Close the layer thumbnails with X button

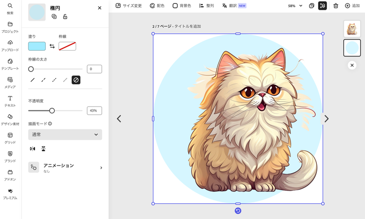point(352,65)
